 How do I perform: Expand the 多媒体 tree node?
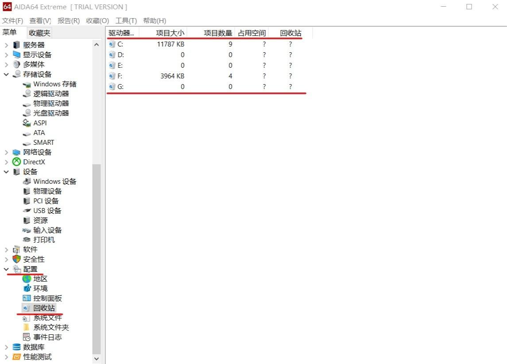tap(6, 65)
